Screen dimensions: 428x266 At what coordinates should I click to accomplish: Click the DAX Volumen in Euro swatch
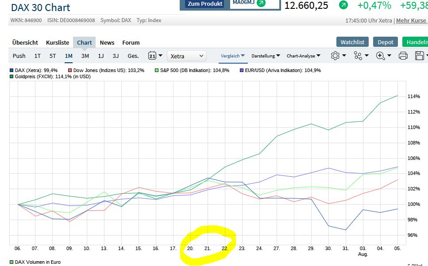[x=12, y=262]
